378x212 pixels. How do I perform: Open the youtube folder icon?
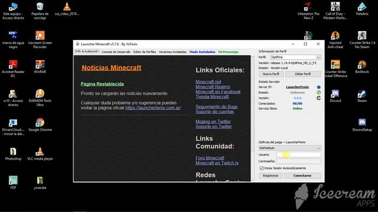pos(40,183)
